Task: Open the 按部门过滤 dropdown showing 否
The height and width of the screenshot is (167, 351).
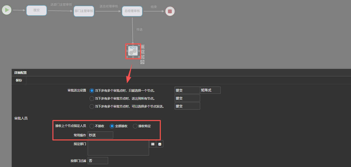Action: coord(98,161)
